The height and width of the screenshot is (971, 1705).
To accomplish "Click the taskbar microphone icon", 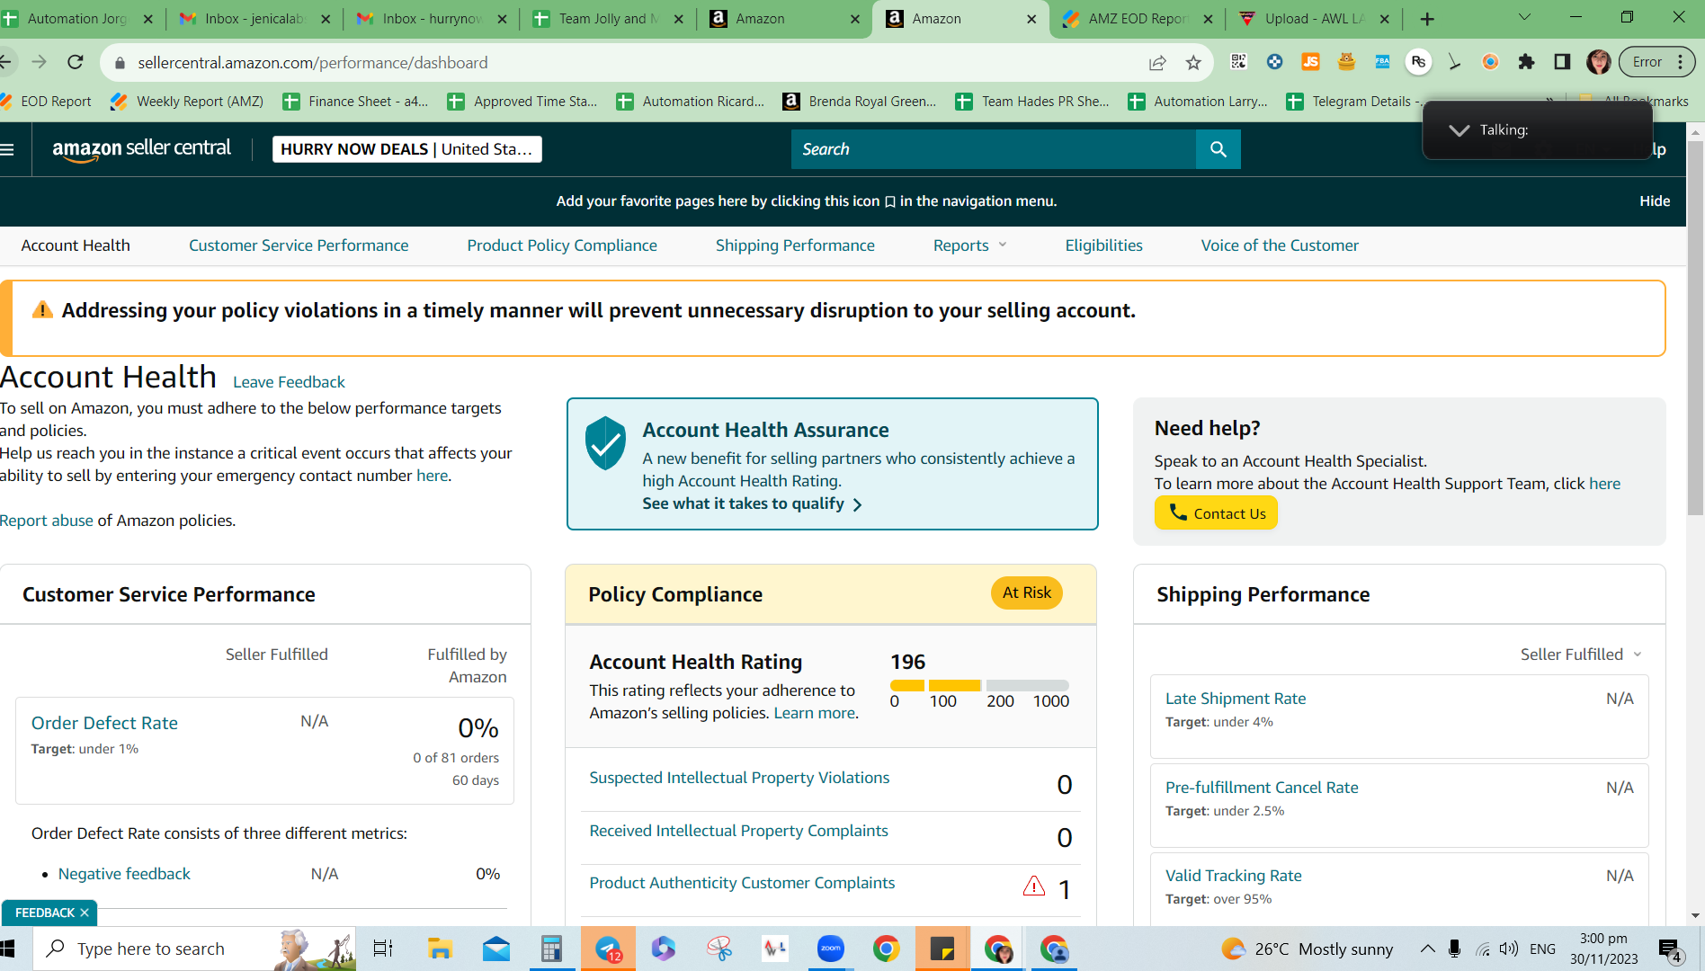I will coord(1454,949).
